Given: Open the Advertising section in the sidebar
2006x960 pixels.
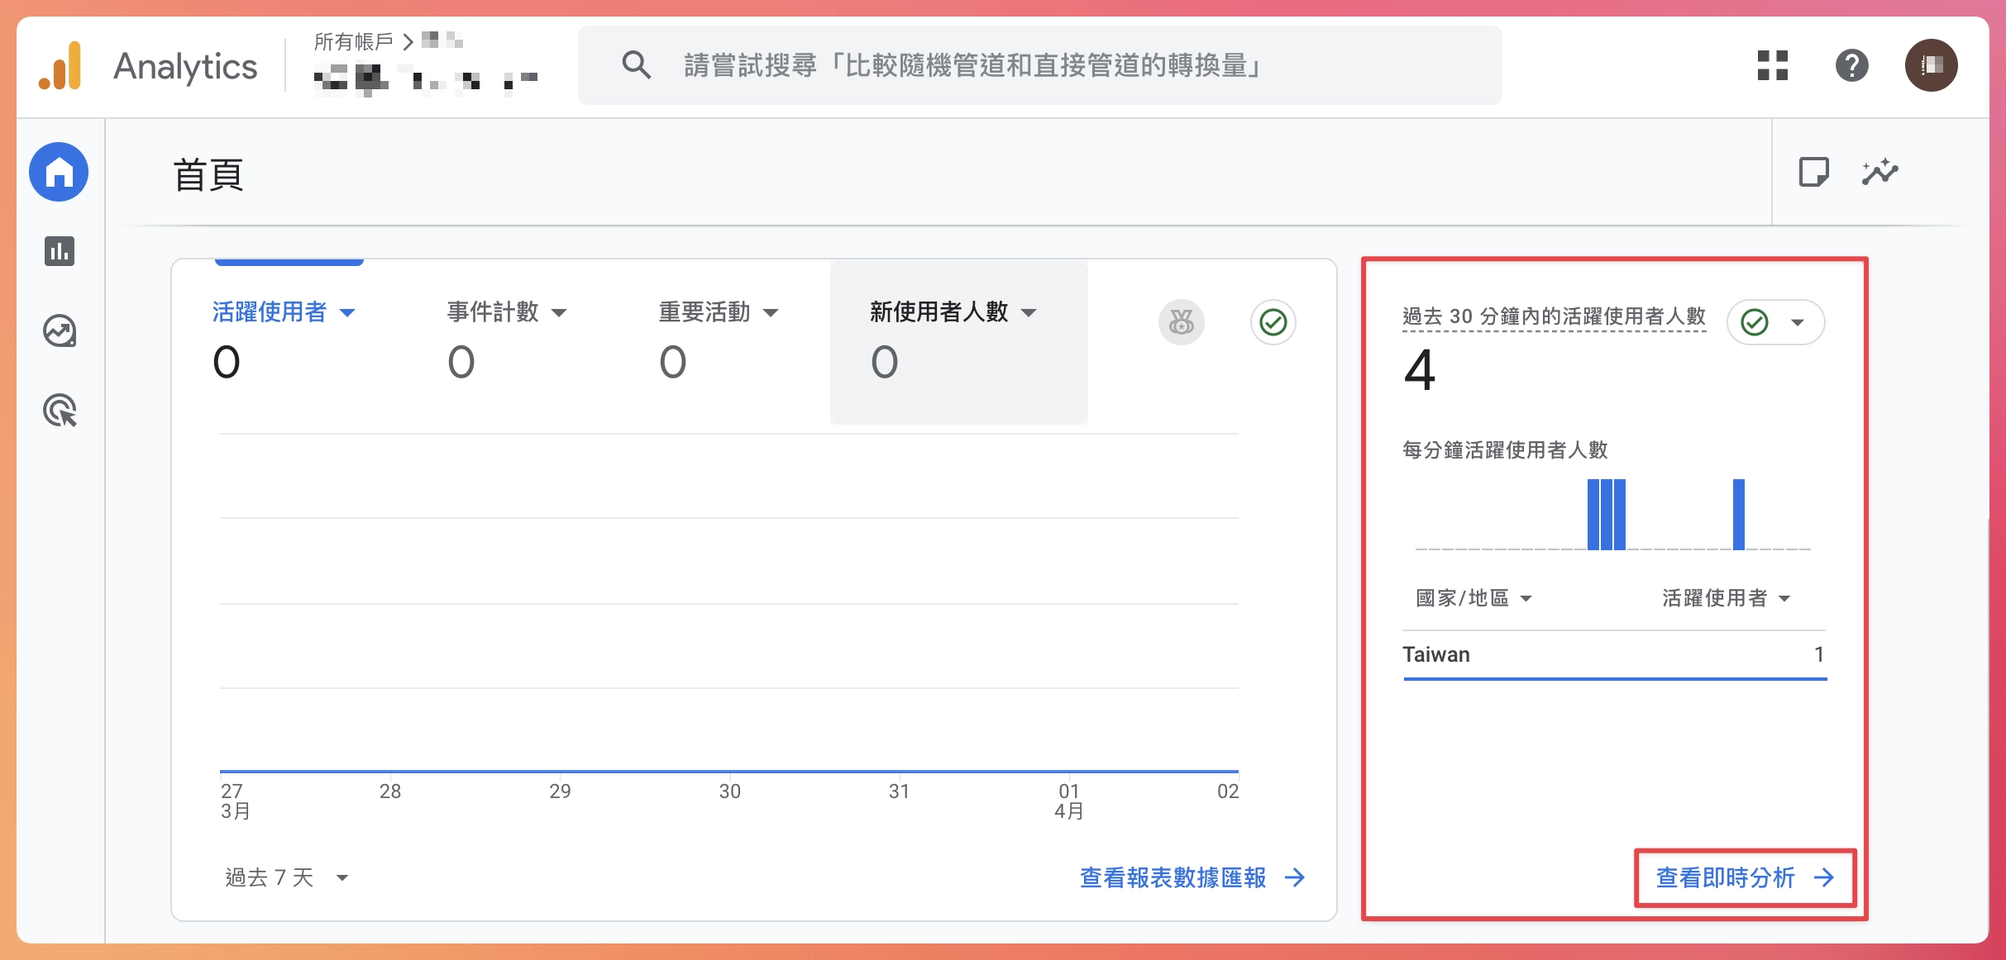Looking at the screenshot, I should (59, 411).
